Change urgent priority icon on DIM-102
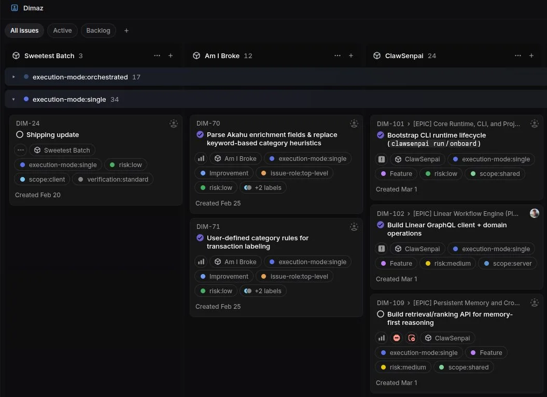The image size is (547, 397). tap(381, 249)
